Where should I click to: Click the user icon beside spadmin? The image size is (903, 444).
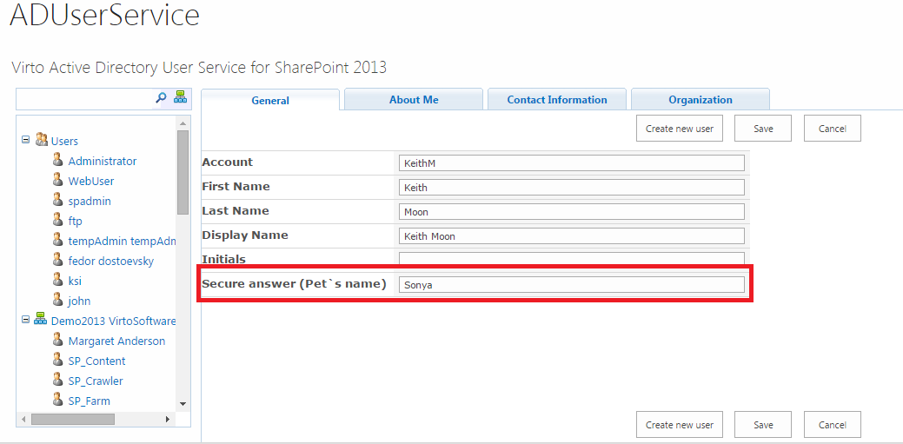57,200
